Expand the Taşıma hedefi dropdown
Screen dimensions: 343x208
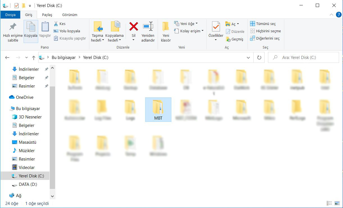97,40
